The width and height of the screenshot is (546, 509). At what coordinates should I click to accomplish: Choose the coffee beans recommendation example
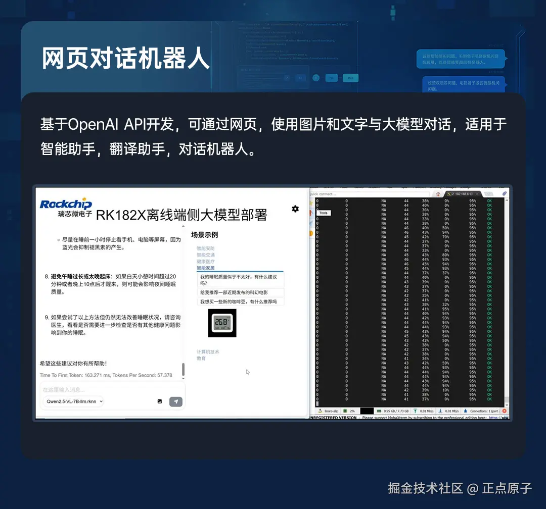(240, 301)
